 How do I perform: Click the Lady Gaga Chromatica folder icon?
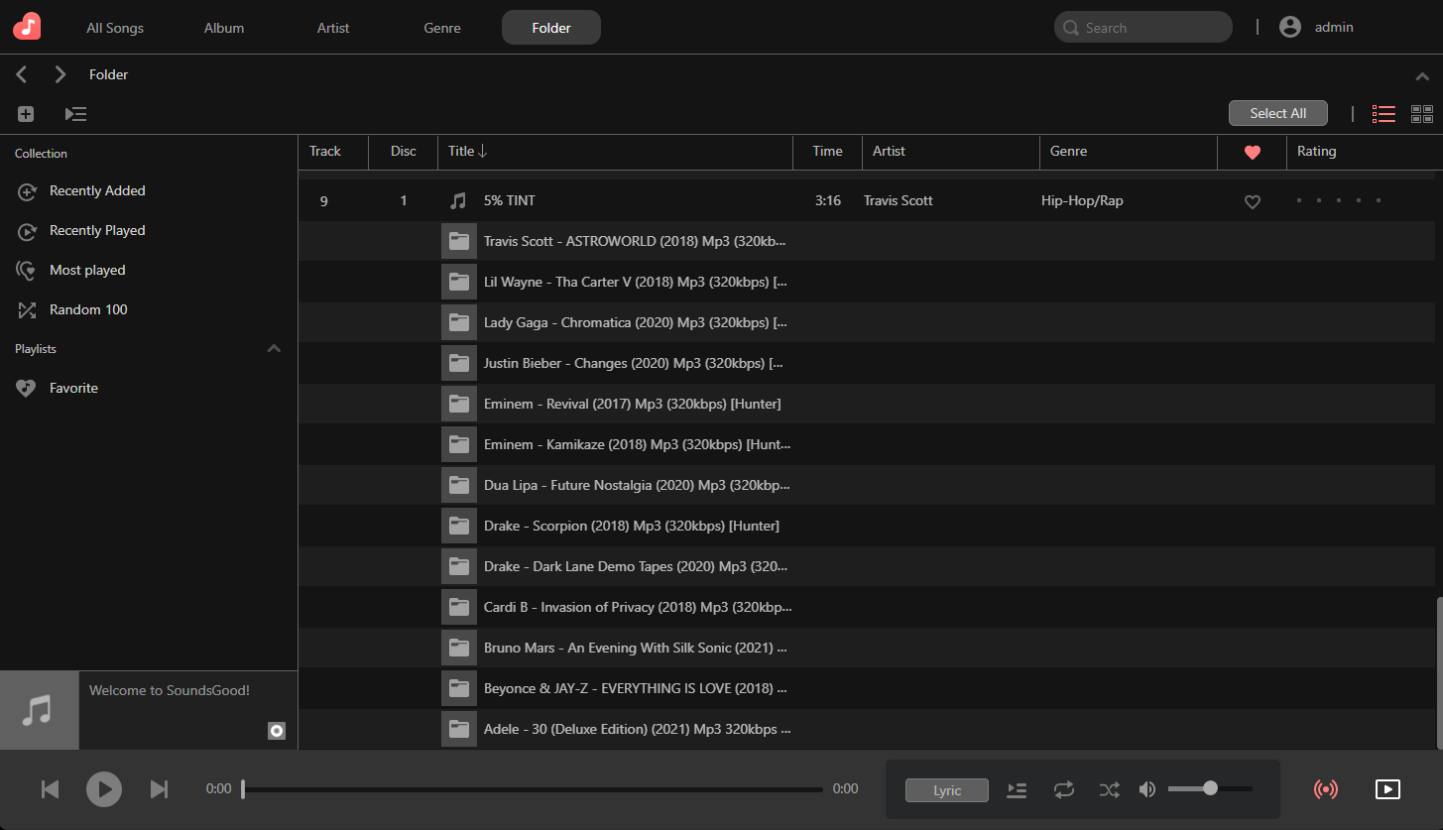point(459,322)
